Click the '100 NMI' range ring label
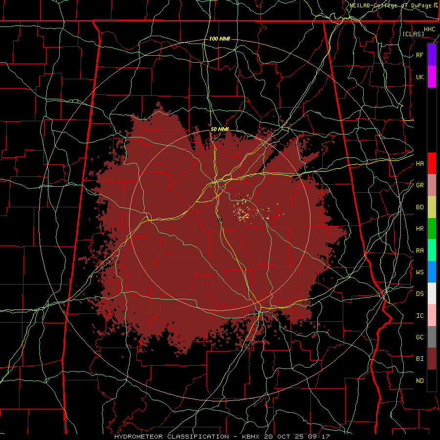Screen dimensions: 440x440 tap(220, 39)
